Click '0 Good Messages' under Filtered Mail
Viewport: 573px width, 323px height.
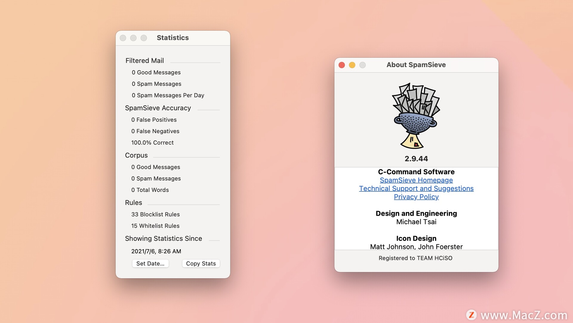pyautogui.click(x=156, y=72)
